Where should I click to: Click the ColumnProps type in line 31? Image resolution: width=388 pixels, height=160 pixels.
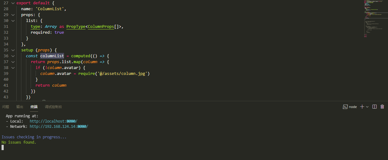pyautogui.click(x=101, y=27)
